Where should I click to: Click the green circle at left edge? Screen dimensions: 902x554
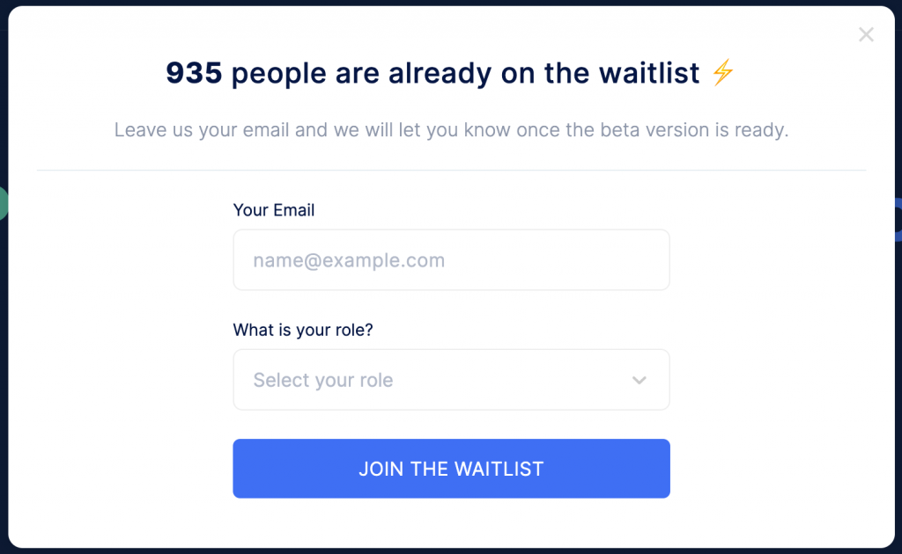3,203
